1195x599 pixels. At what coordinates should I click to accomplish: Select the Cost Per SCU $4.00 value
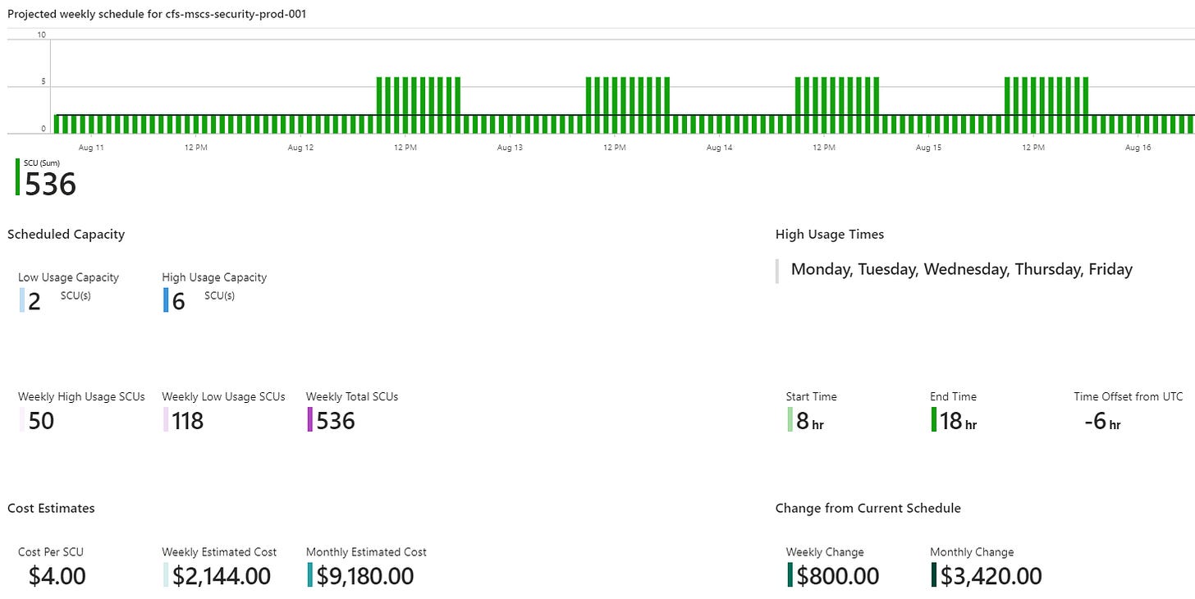coord(55,576)
